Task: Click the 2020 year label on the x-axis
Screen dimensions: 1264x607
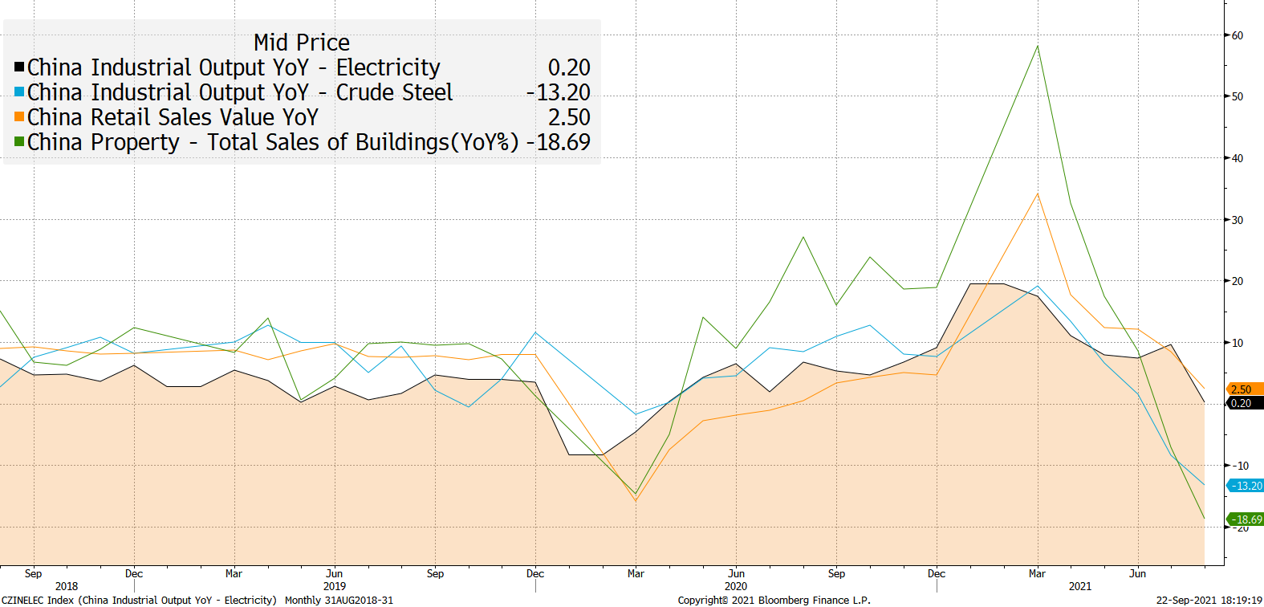Action: (736, 586)
